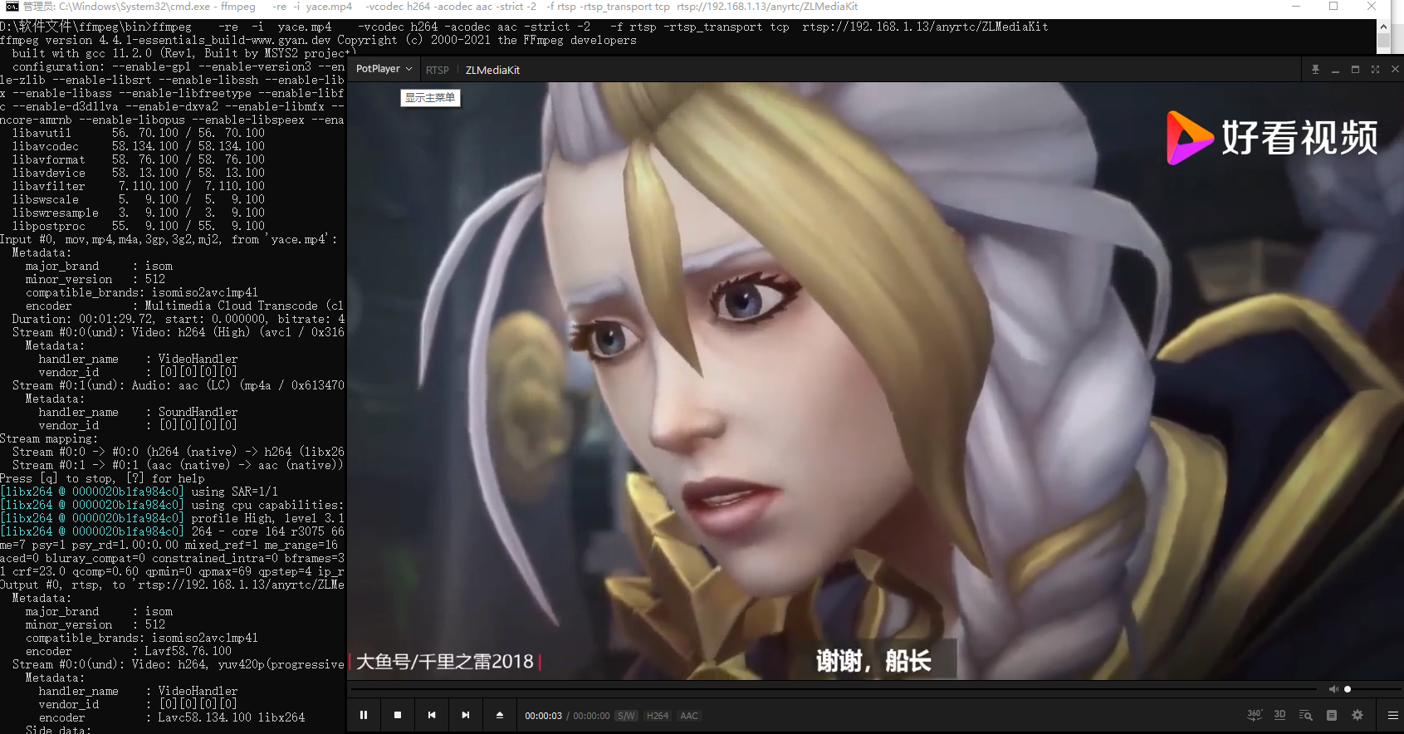1404x734 pixels.
Task: Stop playback in PotPlayer
Action: 398,715
